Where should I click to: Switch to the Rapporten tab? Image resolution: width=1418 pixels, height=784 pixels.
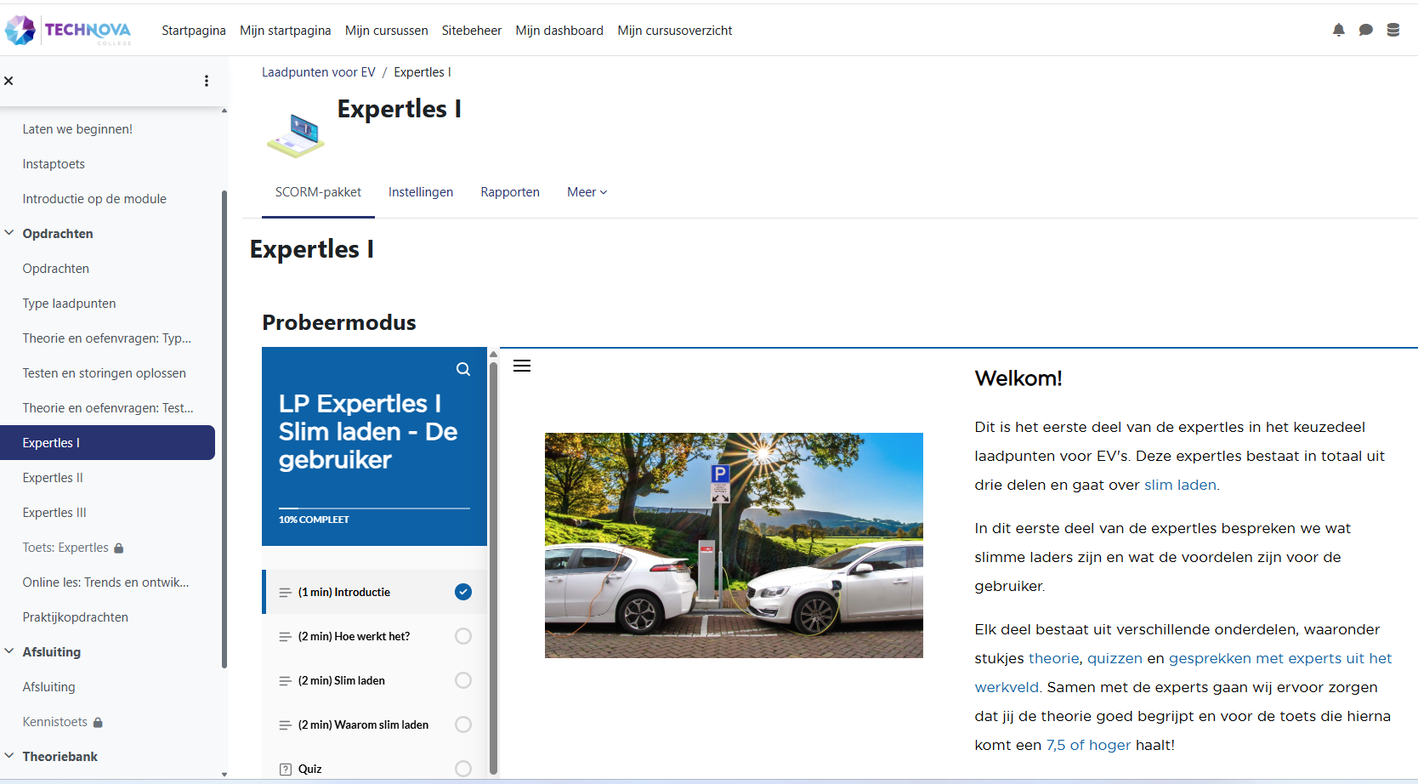510,192
